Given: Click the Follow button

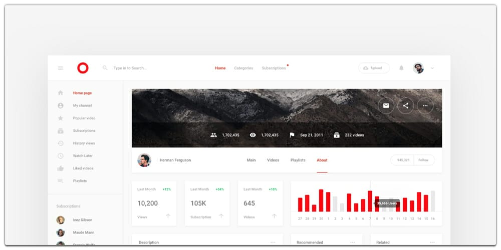Looking at the screenshot, I should [x=424, y=160].
